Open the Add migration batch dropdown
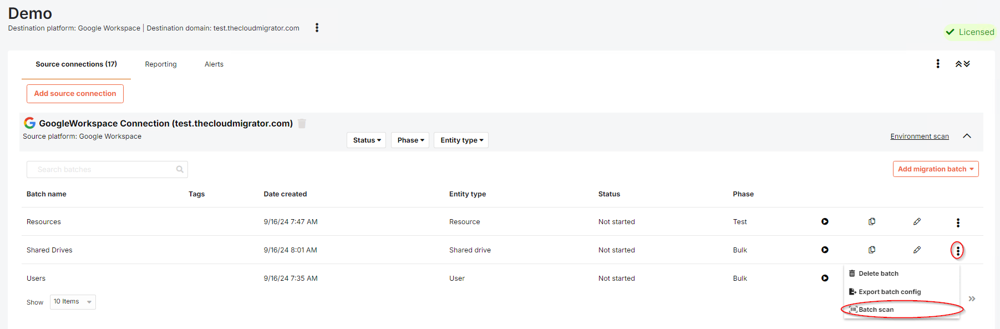Image resolution: width=1000 pixels, height=329 pixels. coord(936,169)
